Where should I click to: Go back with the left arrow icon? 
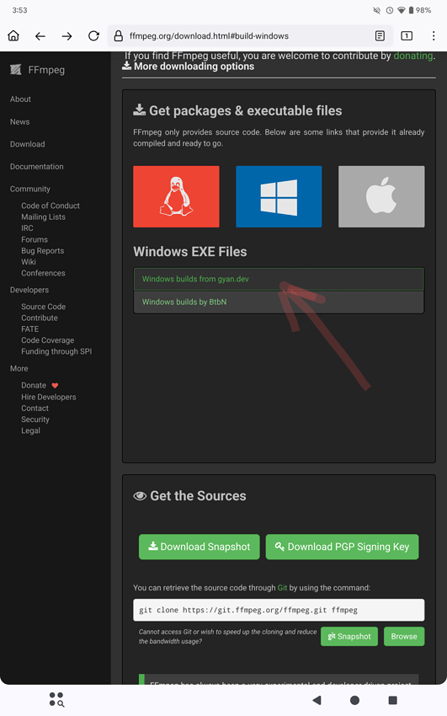[x=40, y=35]
